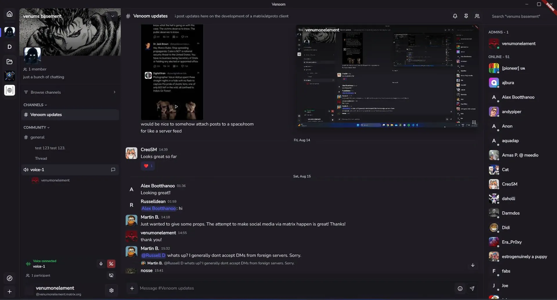Click the @Russell D mention
The image size is (557, 300).
153,255
